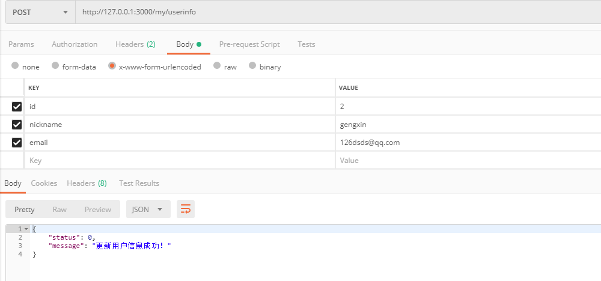Select the none body type
Viewport: 601px width, 281px height.
pos(16,65)
